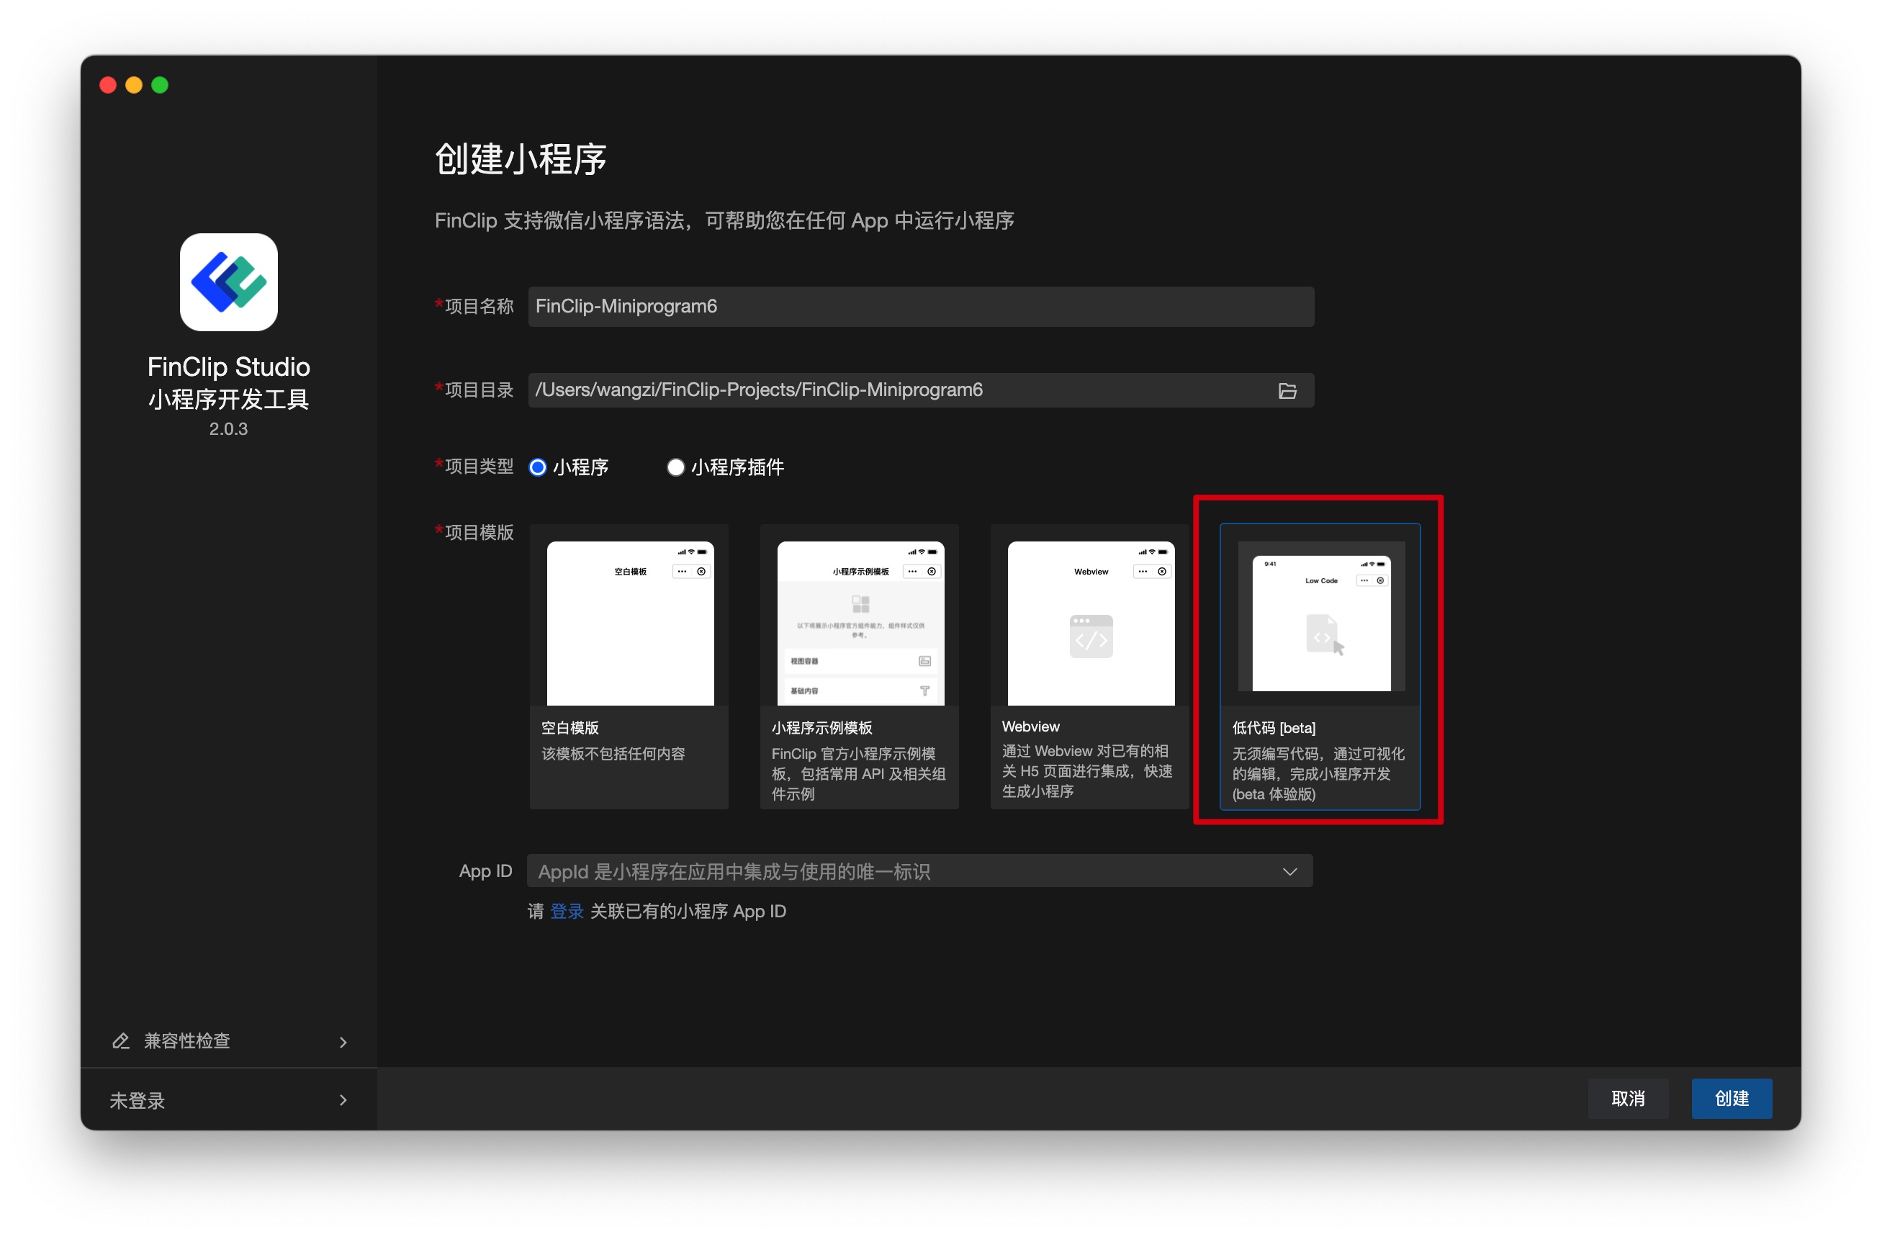Click the pencil icon beside 兼容性检查

pos(121,1041)
